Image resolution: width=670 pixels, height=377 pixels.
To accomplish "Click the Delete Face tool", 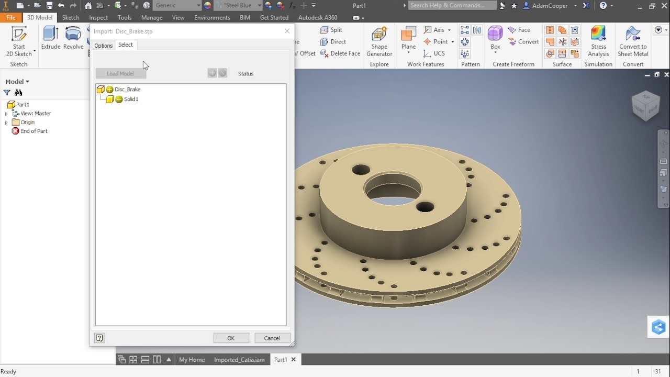I will tap(340, 53).
